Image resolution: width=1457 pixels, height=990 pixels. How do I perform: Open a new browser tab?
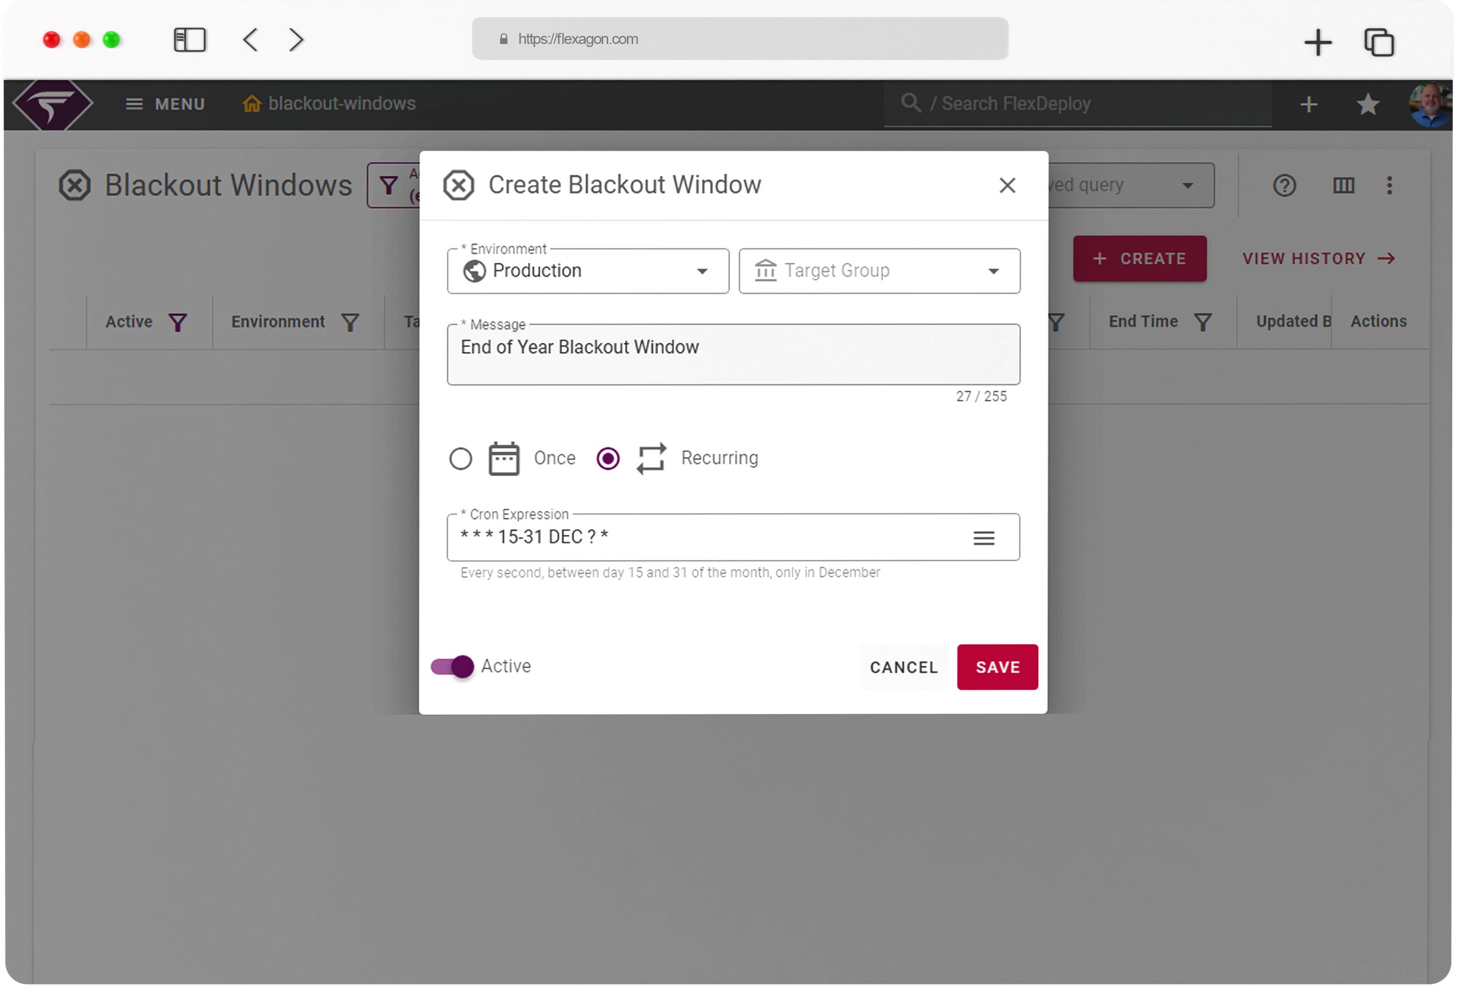1318,42
